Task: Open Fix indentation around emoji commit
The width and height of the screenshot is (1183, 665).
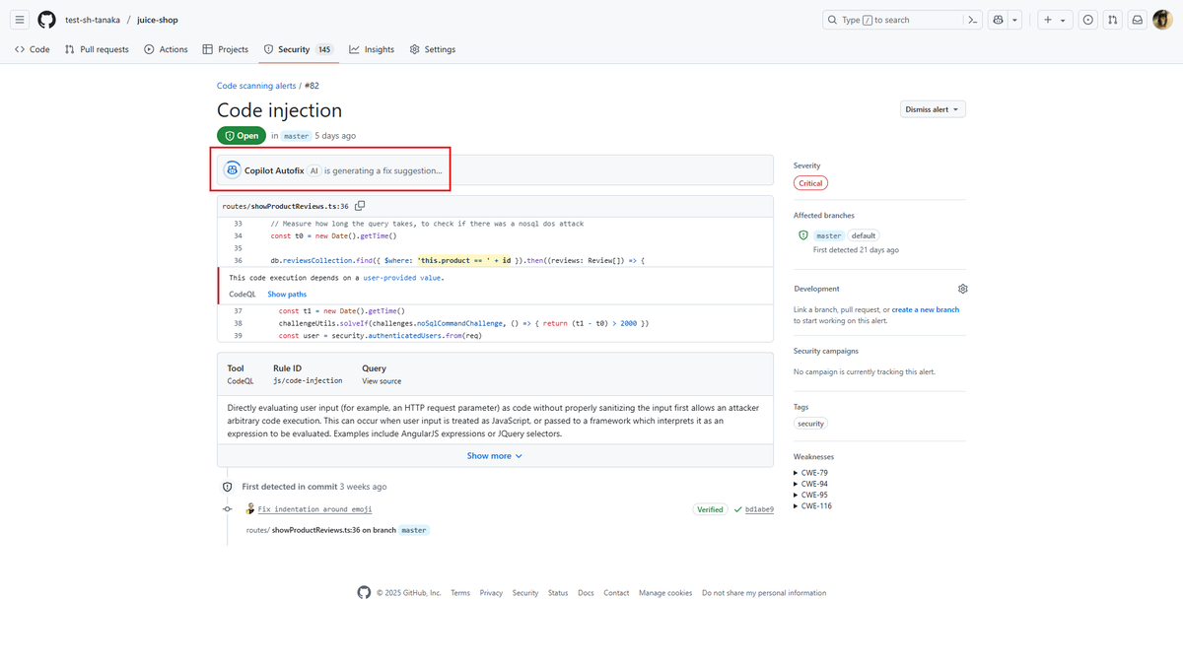Action: pos(314,509)
